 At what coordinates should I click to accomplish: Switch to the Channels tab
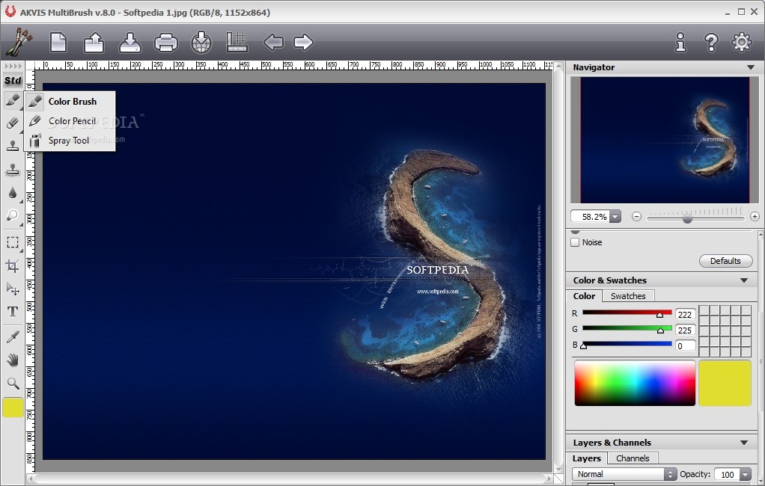pos(633,458)
